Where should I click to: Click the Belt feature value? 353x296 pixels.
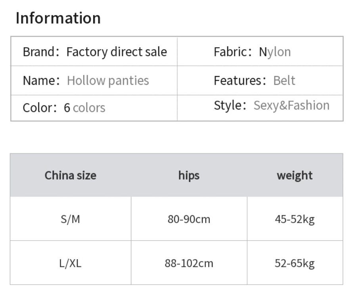tap(284, 80)
